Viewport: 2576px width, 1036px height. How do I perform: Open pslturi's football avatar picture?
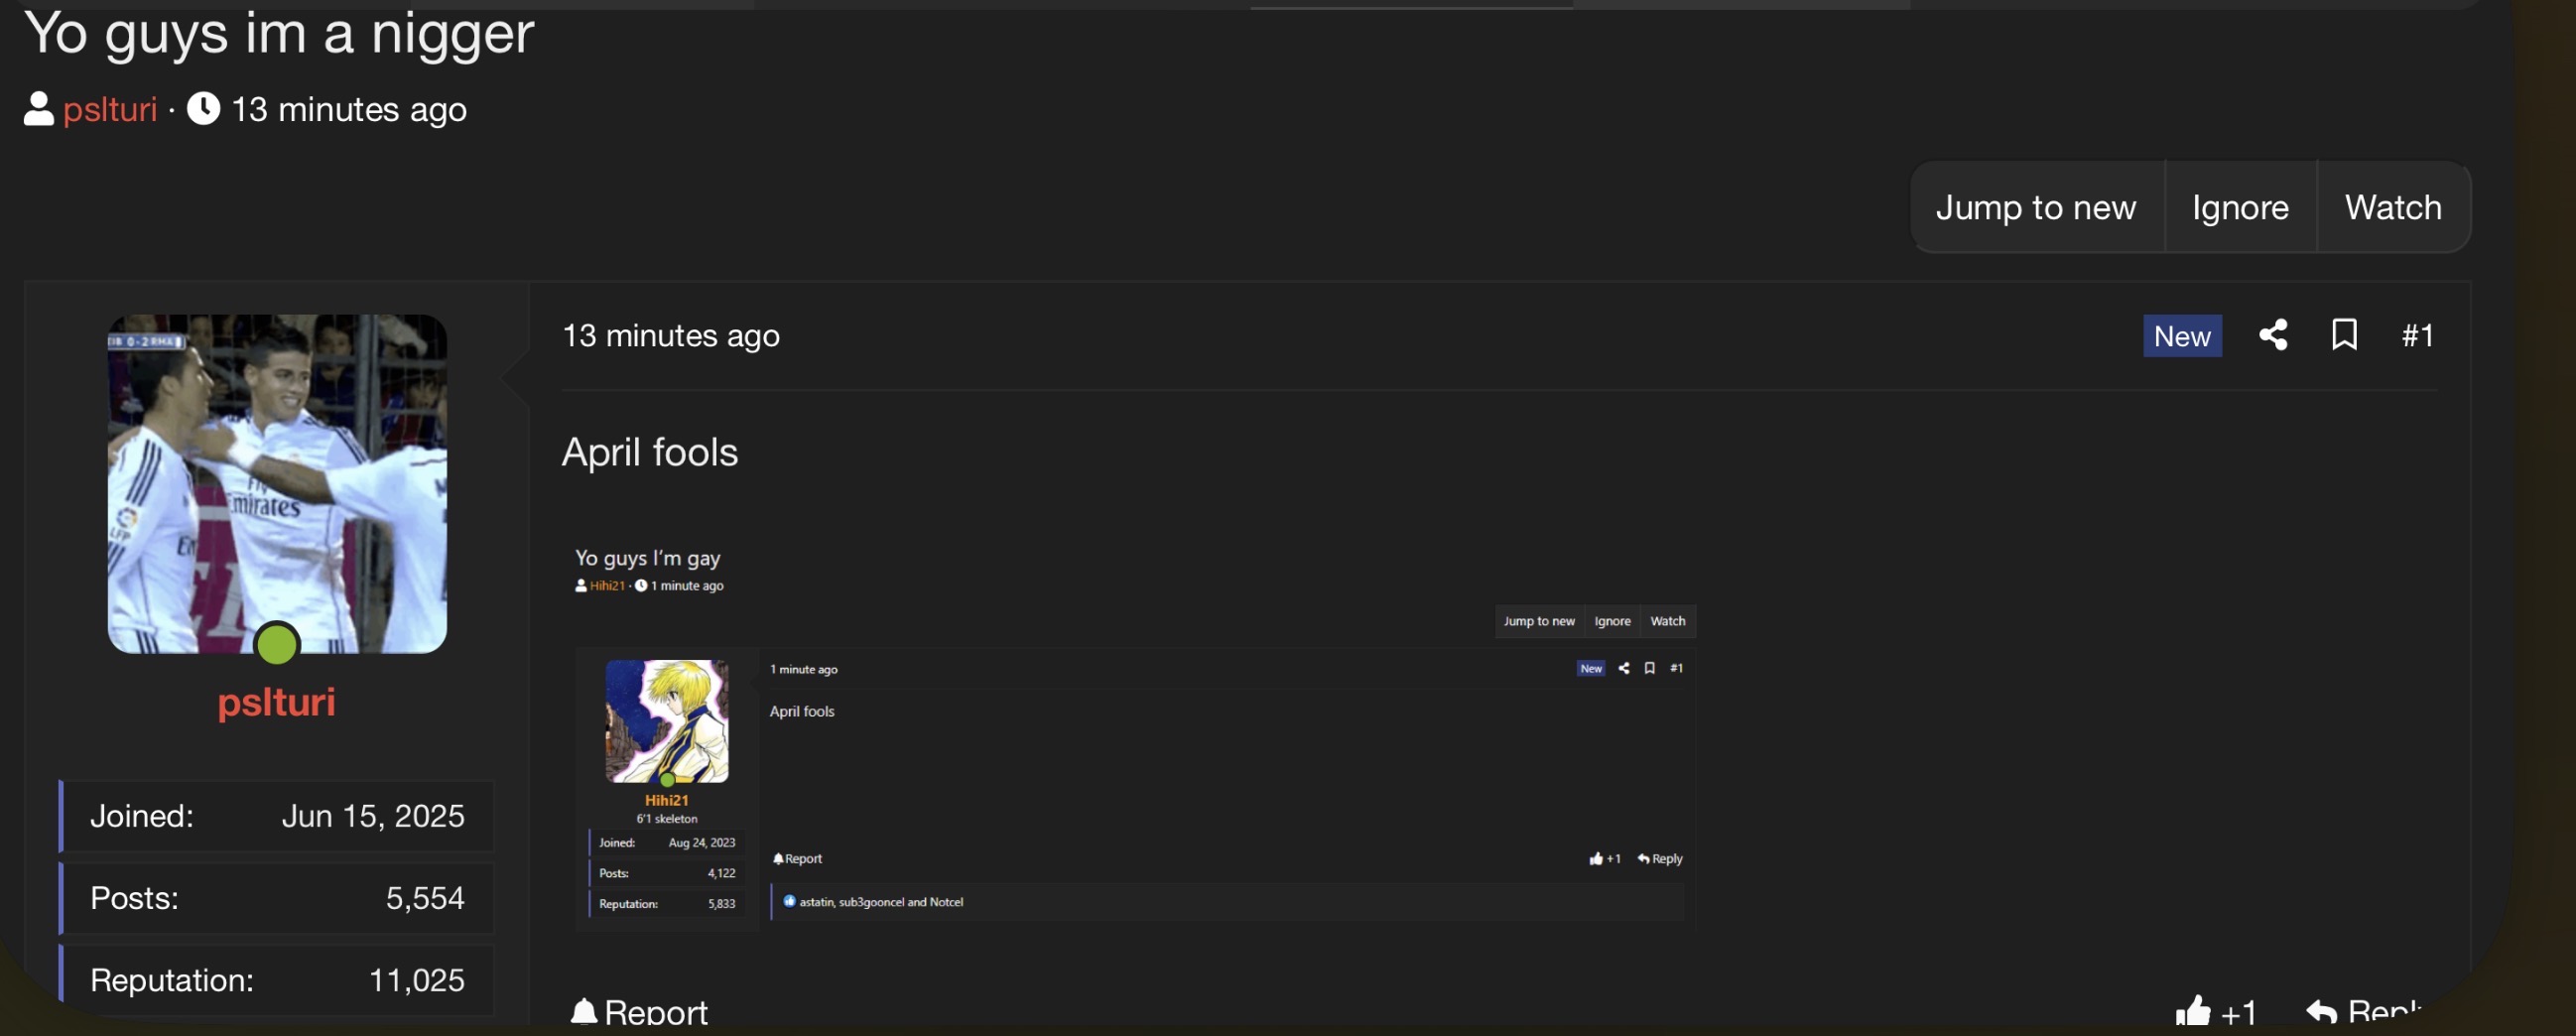click(277, 484)
